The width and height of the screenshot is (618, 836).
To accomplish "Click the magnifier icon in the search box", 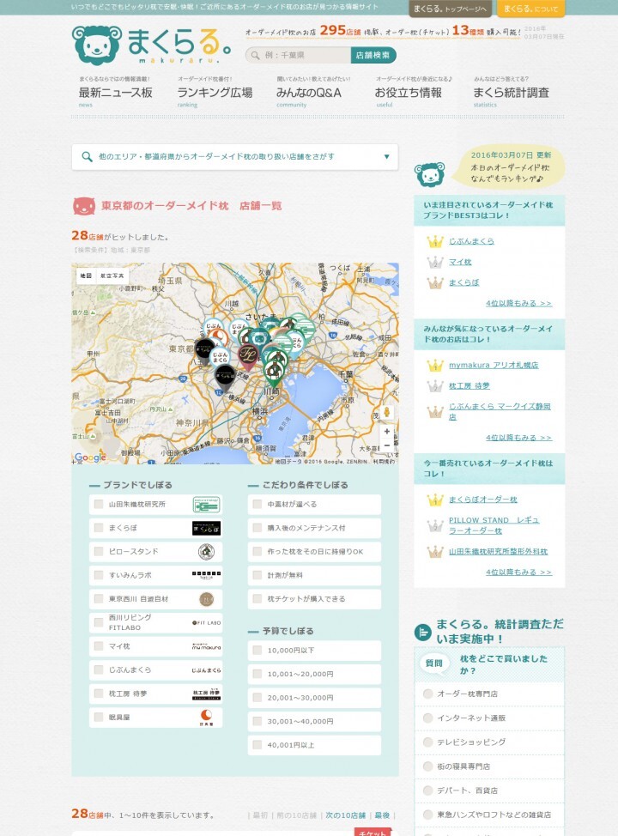I will click(x=256, y=56).
